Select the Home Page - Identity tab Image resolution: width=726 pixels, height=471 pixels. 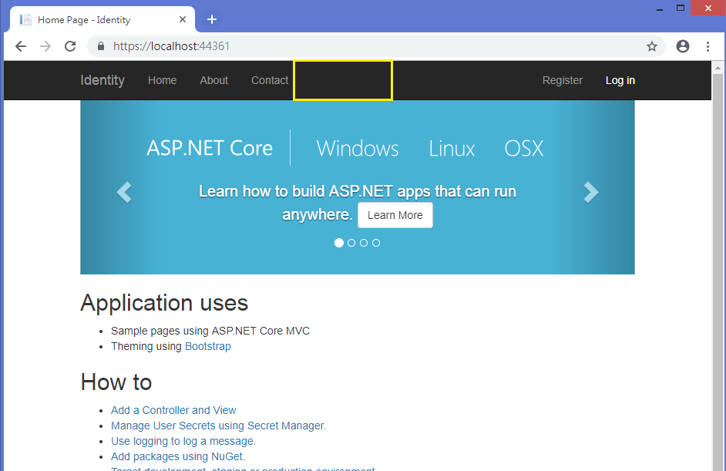(102, 19)
